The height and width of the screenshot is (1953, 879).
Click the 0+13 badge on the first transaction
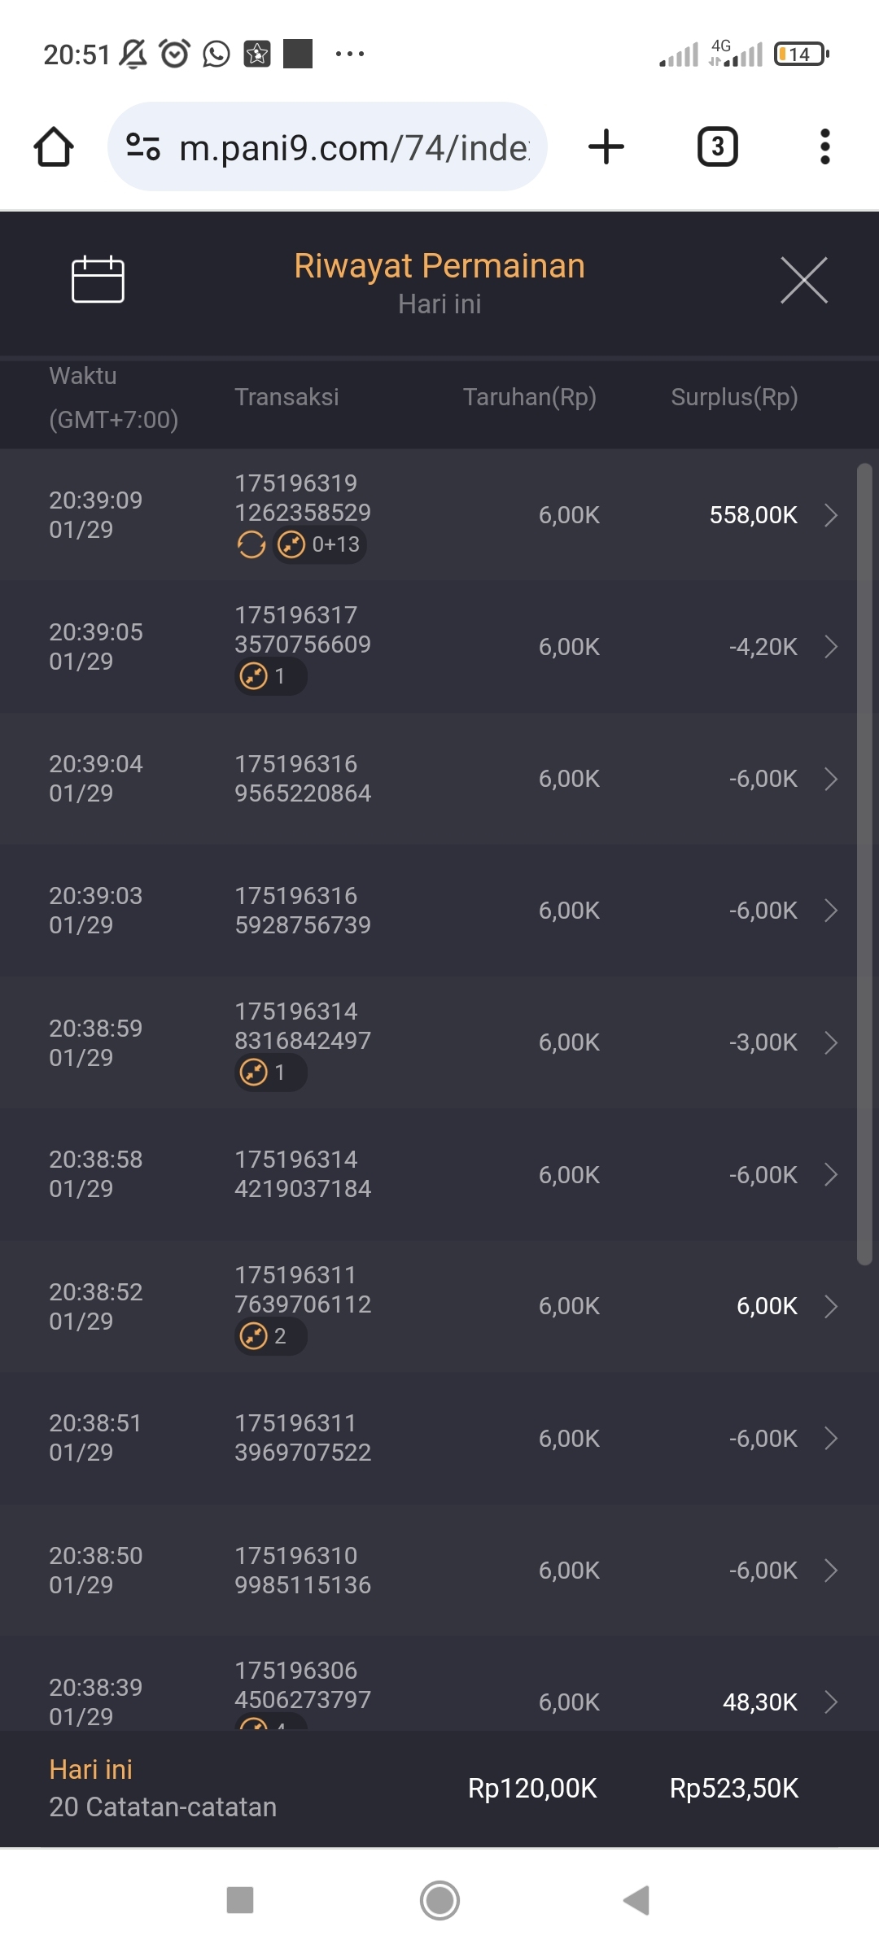[321, 544]
